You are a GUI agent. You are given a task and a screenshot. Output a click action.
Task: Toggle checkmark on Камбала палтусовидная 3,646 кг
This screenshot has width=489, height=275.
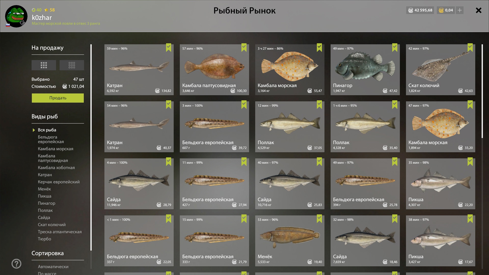(244, 48)
